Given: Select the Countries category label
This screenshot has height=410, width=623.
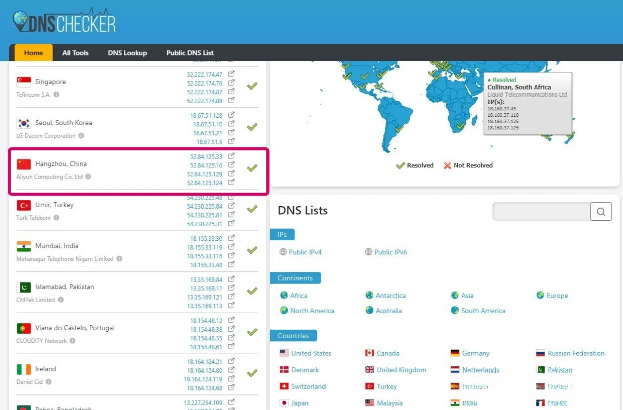Looking at the screenshot, I should coord(293,336).
